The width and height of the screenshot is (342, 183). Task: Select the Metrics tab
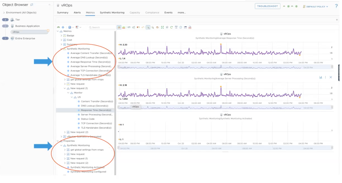90,13
